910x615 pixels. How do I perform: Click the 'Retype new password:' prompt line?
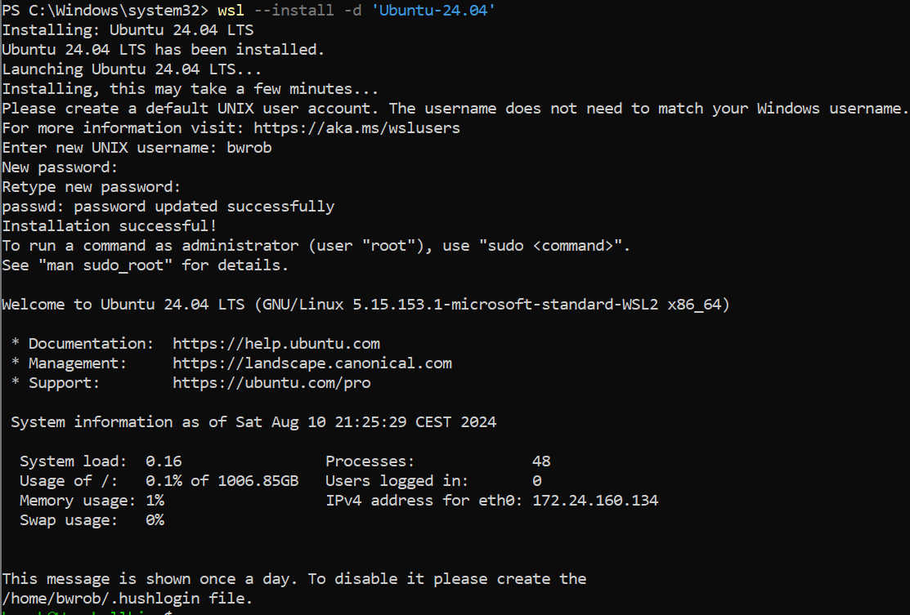click(92, 187)
